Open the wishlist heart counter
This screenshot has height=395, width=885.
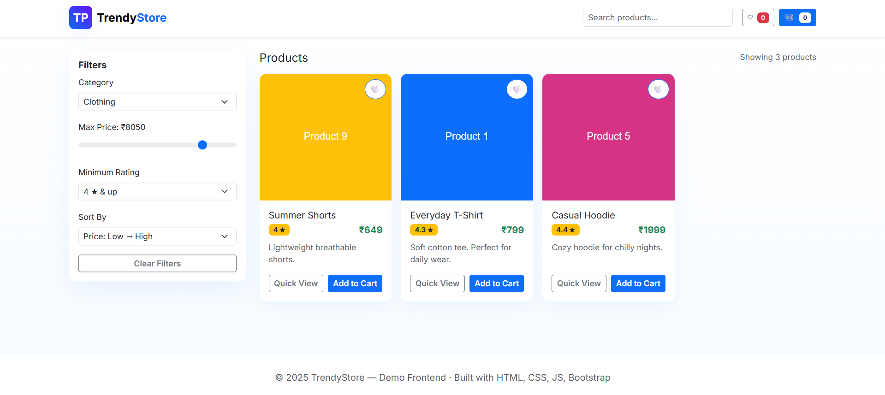coord(758,18)
